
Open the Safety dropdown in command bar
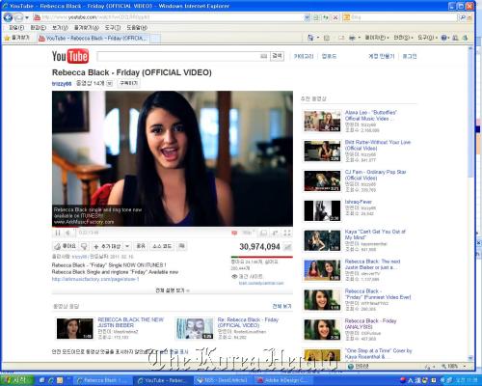pos(403,38)
